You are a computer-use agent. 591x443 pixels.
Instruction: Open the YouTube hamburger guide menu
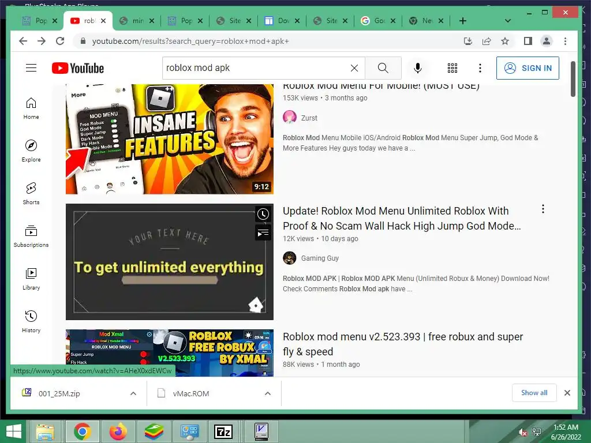tap(31, 68)
